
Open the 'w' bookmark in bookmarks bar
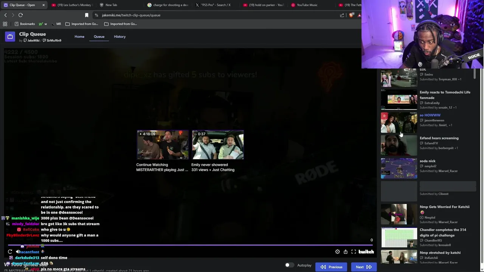click(43, 24)
